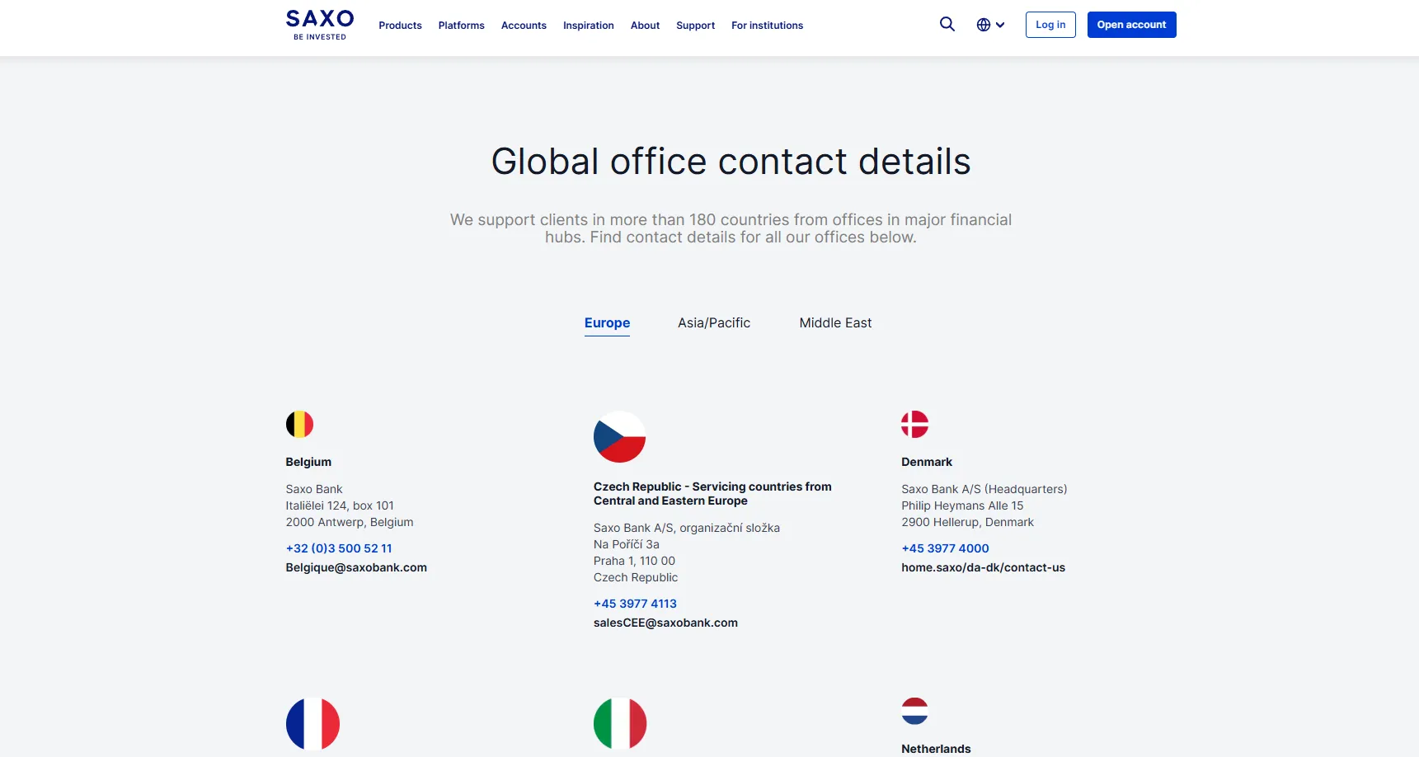Screen dimensions: 1419x757
Task: Click the Italy flag icon
Action: coord(620,724)
